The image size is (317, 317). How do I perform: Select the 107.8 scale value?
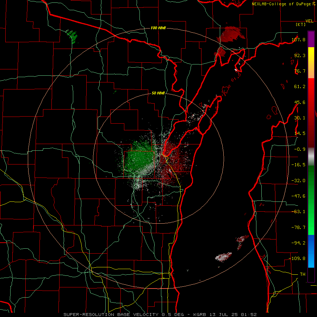(298, 39)
